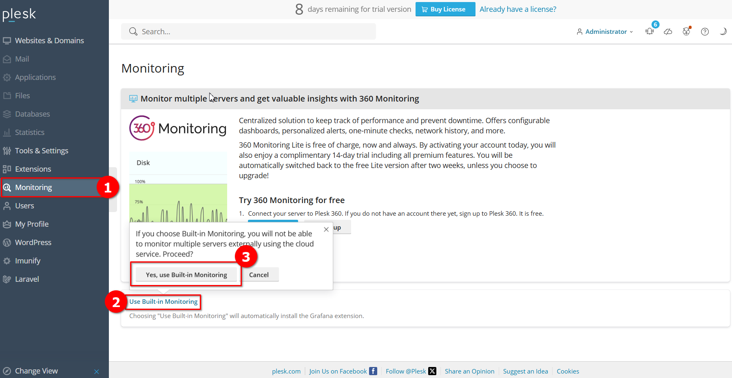The image size is (732, 378).
Task: Close the confirmation popup with the X
Action: tap(326, 230)
